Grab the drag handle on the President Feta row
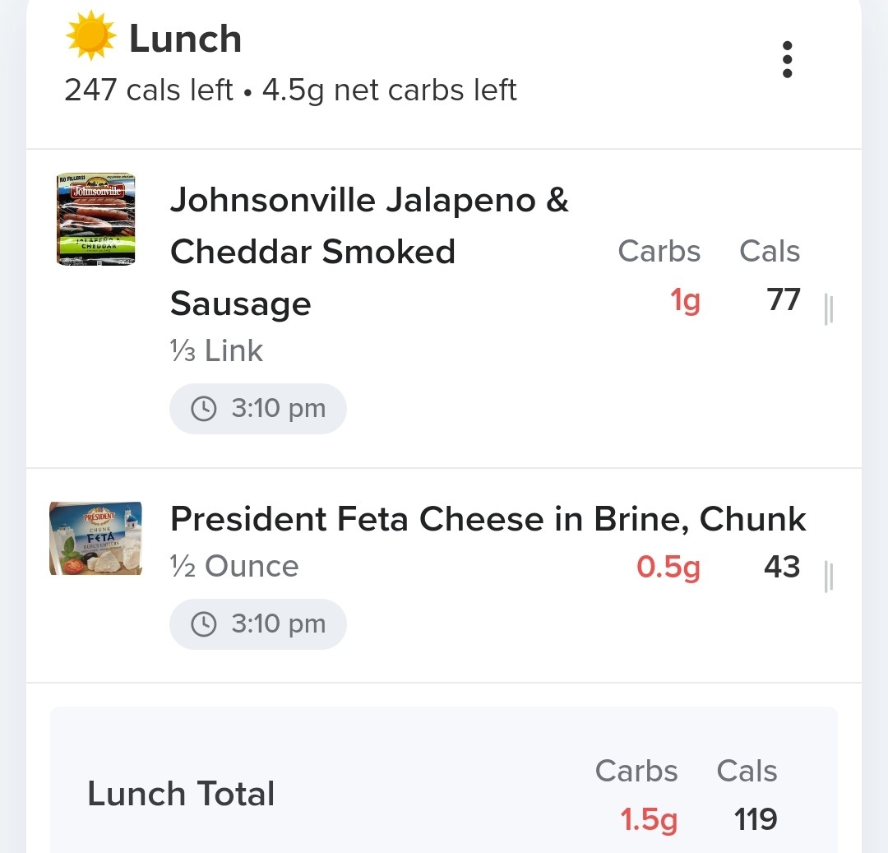 coord(829,577)
